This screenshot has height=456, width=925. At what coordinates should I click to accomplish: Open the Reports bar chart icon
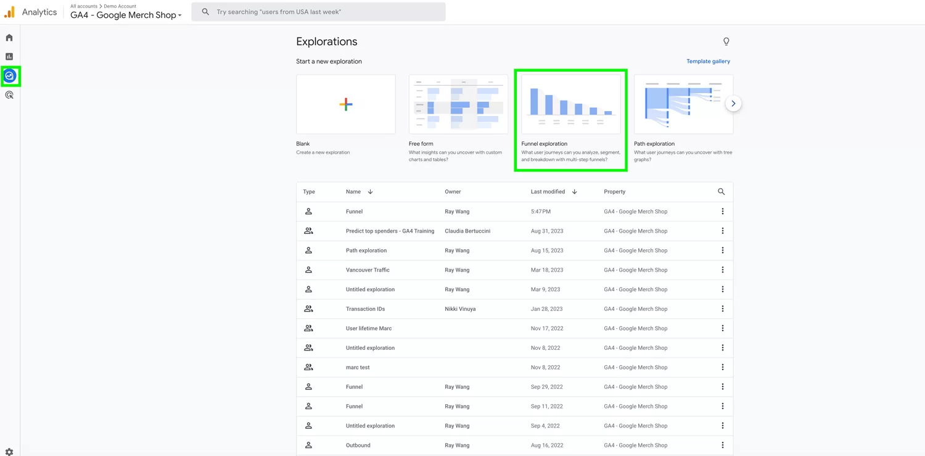9,57
